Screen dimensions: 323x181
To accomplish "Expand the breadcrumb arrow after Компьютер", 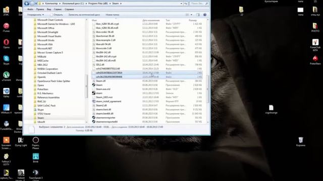I will pos(60,4).
